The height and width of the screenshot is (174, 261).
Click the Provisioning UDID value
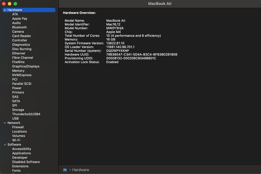[x=131, y=58]
